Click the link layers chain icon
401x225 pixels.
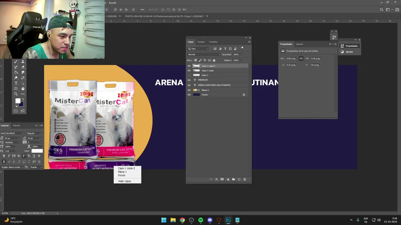(211, 179)
